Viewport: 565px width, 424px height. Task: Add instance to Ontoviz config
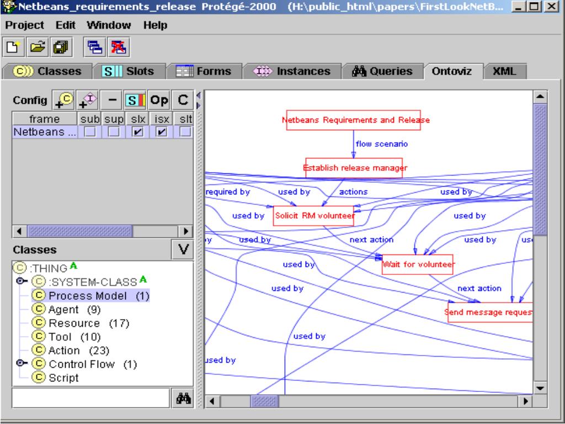(x=87, y=100)
